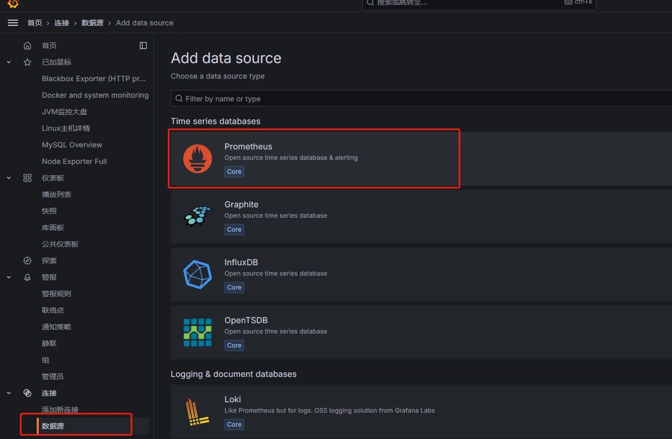Screen dimensions: 672x439
Task: Open MySQL Overview dashboard
Action: (x=72, y=145)
